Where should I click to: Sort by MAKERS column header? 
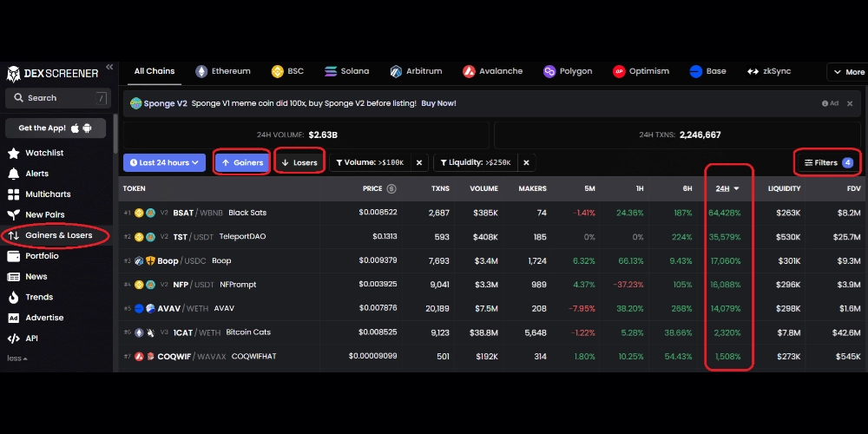532,188
